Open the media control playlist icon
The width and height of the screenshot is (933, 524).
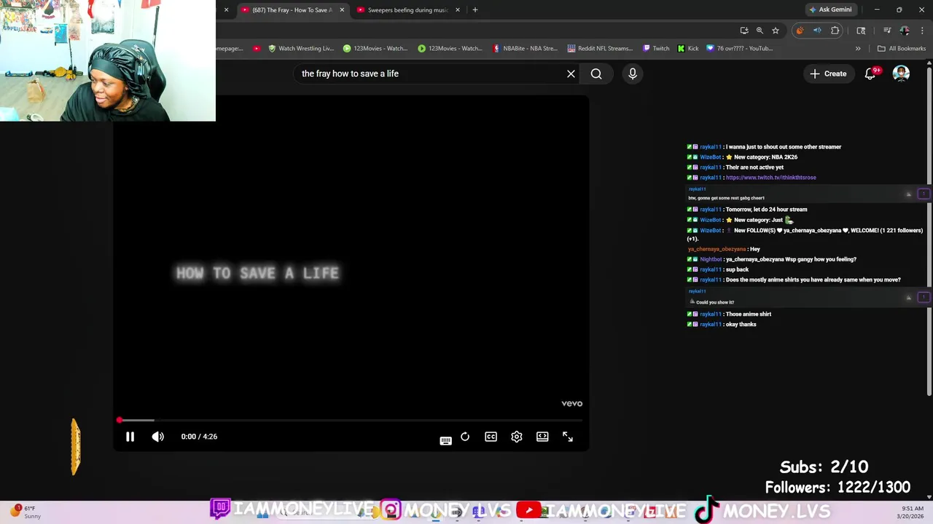[887, 31]
